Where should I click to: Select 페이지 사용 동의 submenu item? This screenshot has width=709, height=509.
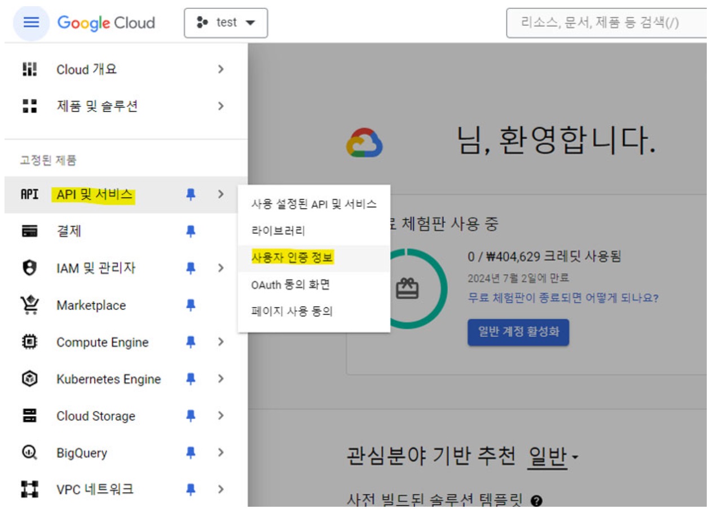click(314, 312)
